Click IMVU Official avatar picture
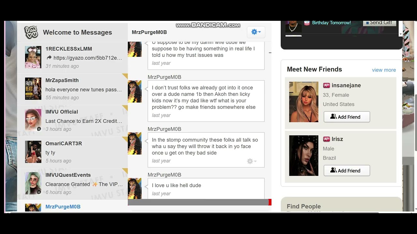Screen dimensions: 417x234 pos(33,120)
